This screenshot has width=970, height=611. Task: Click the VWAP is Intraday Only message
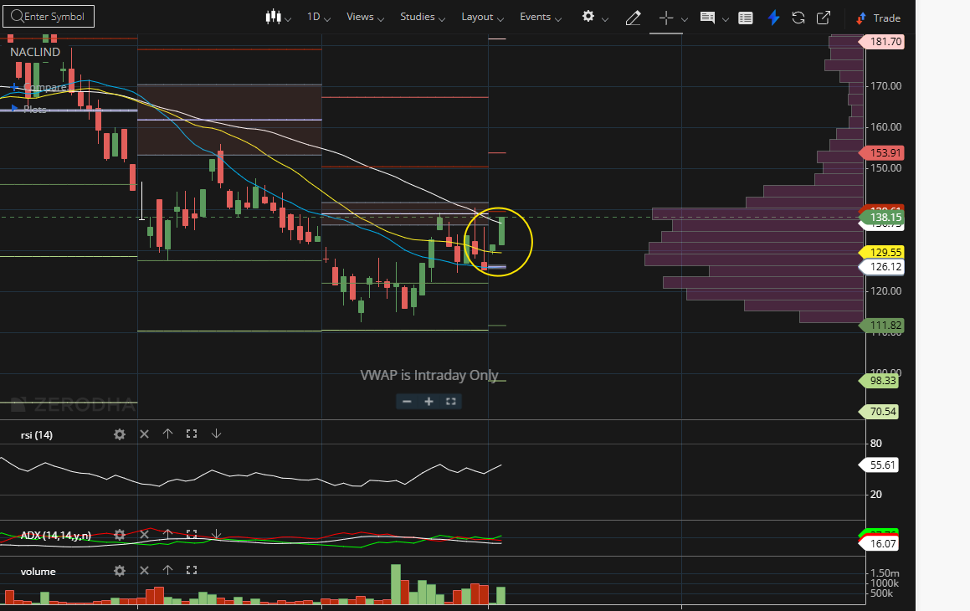click(429, 375)
